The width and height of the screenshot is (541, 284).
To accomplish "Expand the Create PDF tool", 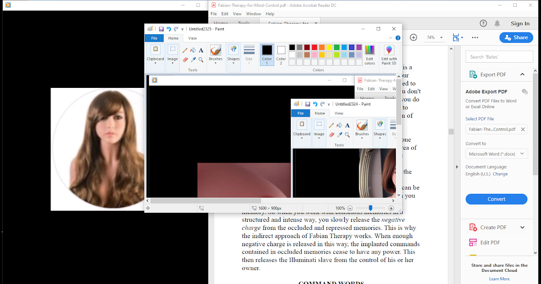I will pos(523,227).
